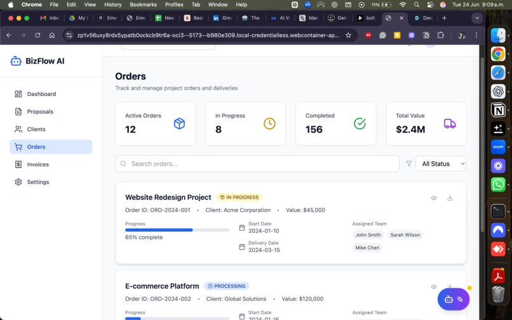
Task: Go to the Clients page
Action: point(51,130)
